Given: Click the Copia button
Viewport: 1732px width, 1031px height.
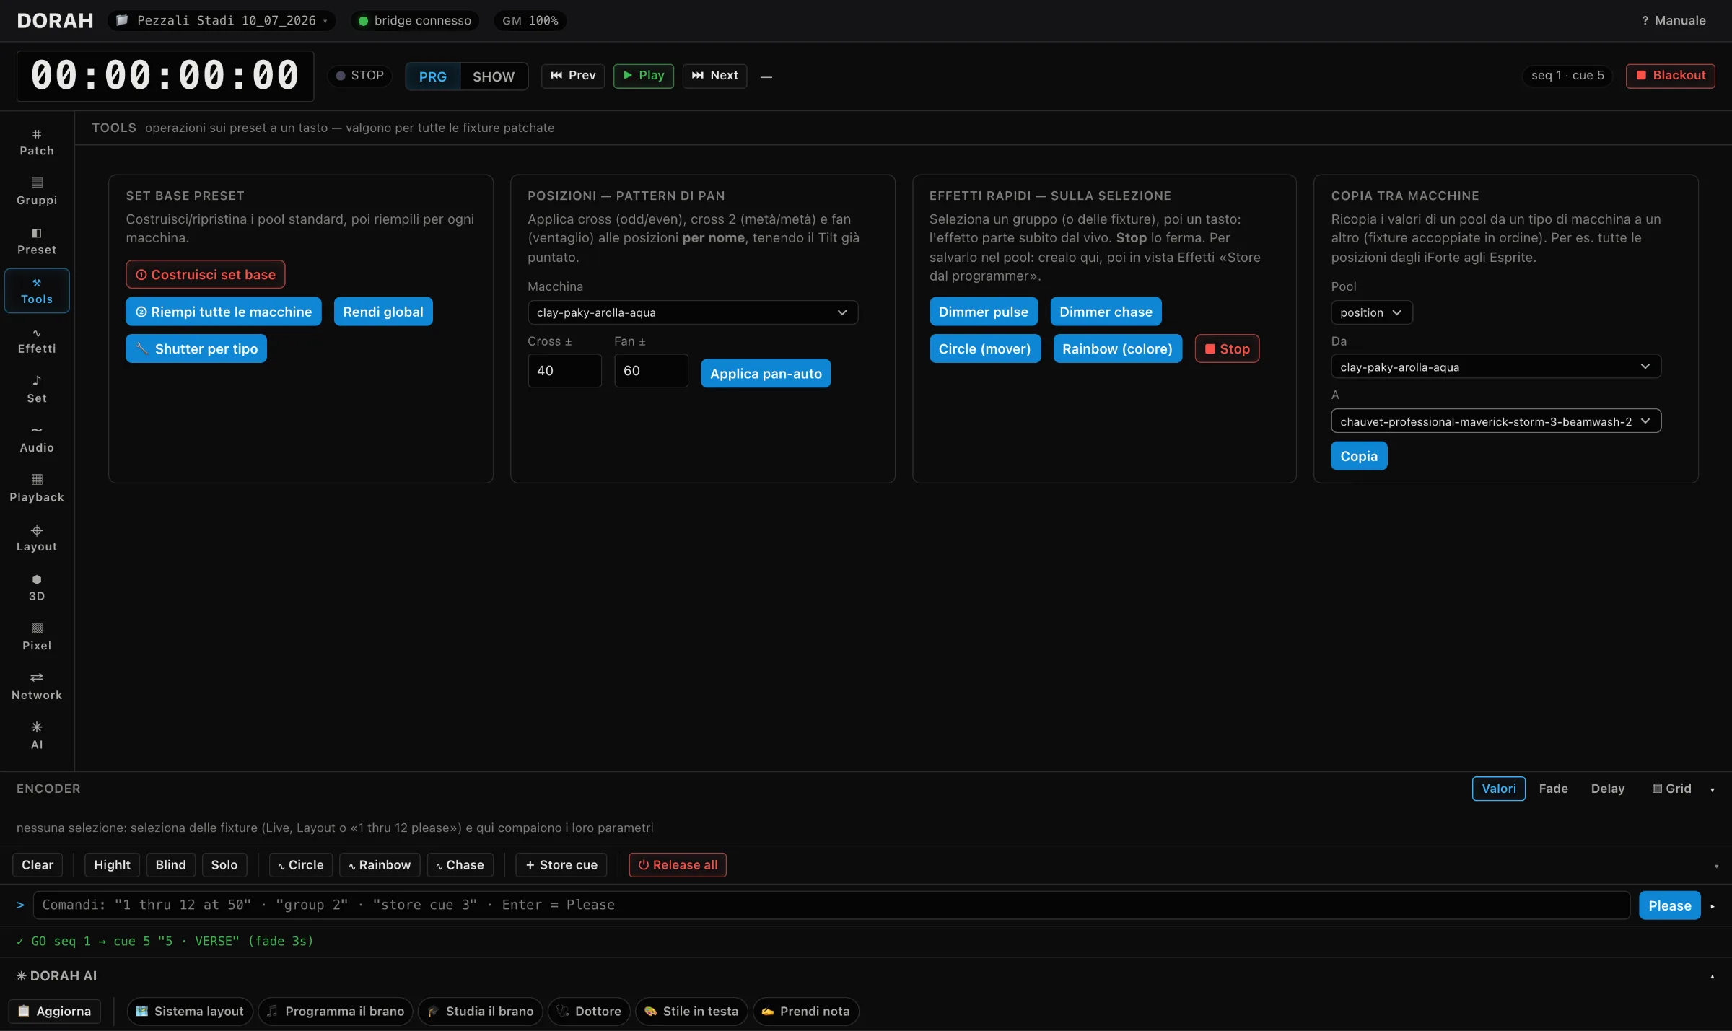Looking at the screenshot, I should click(1359, 456).
